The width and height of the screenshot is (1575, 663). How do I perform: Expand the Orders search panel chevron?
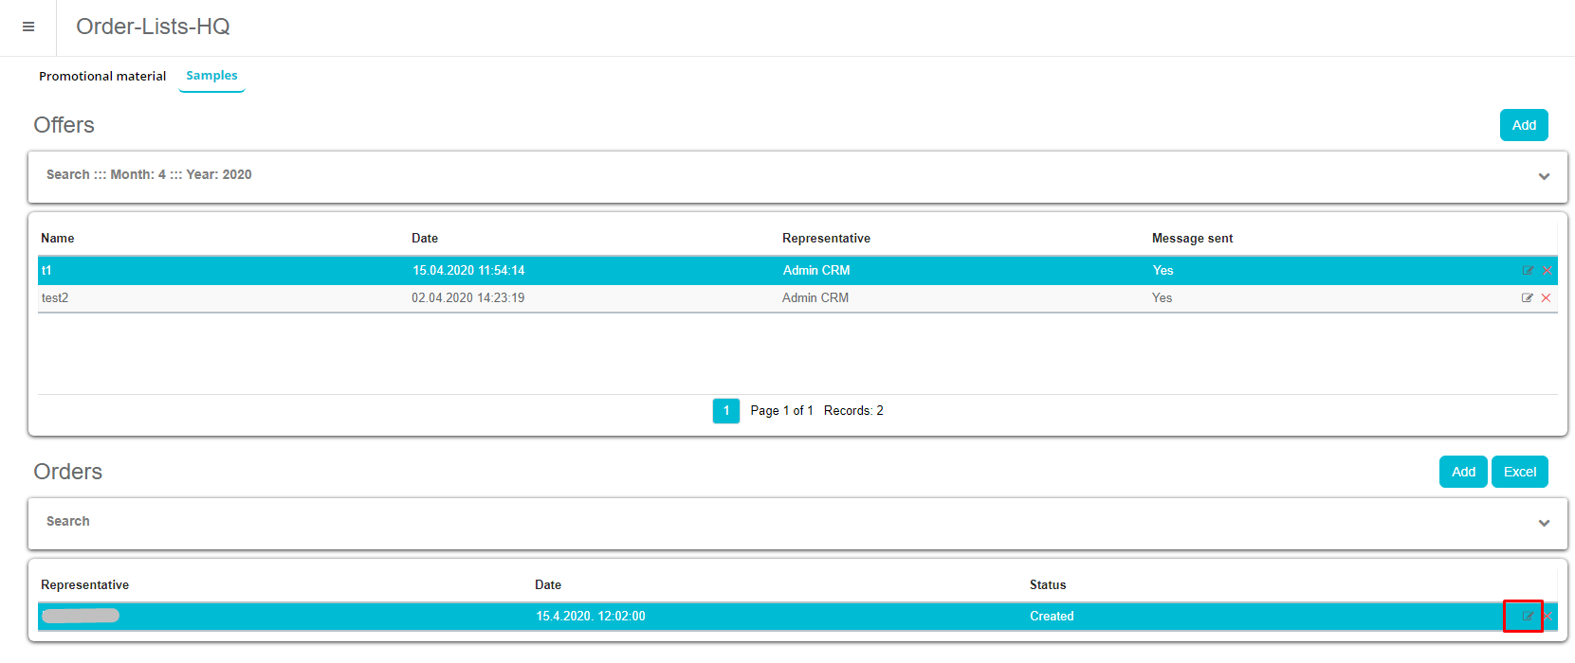click(x=1544, y=524)
